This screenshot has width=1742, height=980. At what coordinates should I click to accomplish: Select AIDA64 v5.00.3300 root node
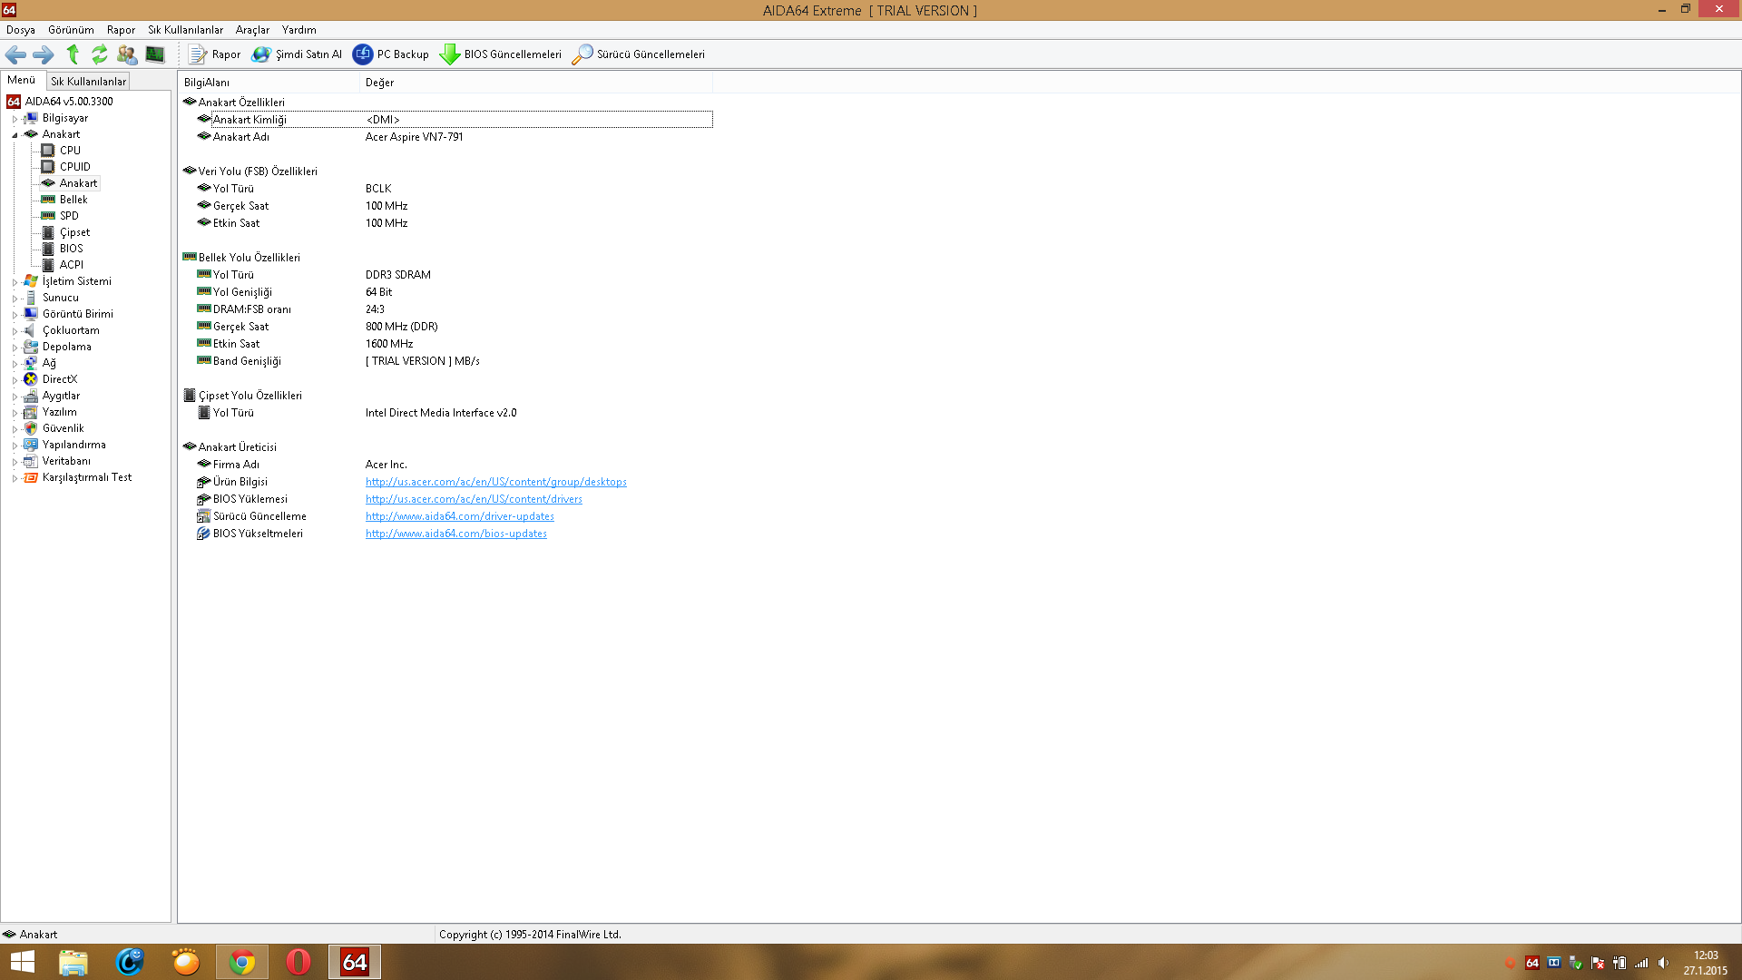[69, 102]
